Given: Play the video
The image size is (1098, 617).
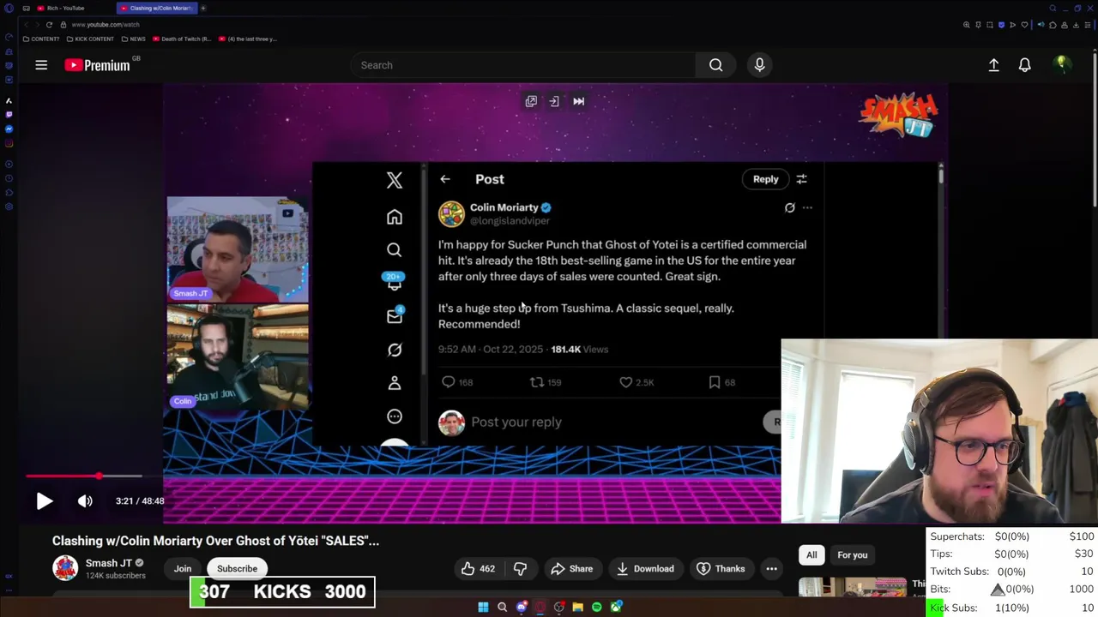Looking at the screenshot, I should click(44, 501).
